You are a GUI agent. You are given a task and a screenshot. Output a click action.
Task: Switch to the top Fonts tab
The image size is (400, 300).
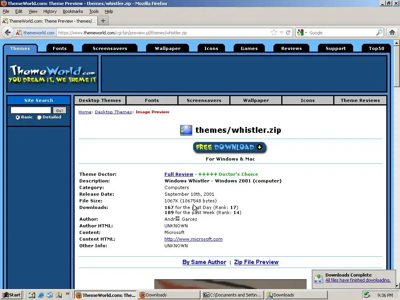[x=60, y=48]
